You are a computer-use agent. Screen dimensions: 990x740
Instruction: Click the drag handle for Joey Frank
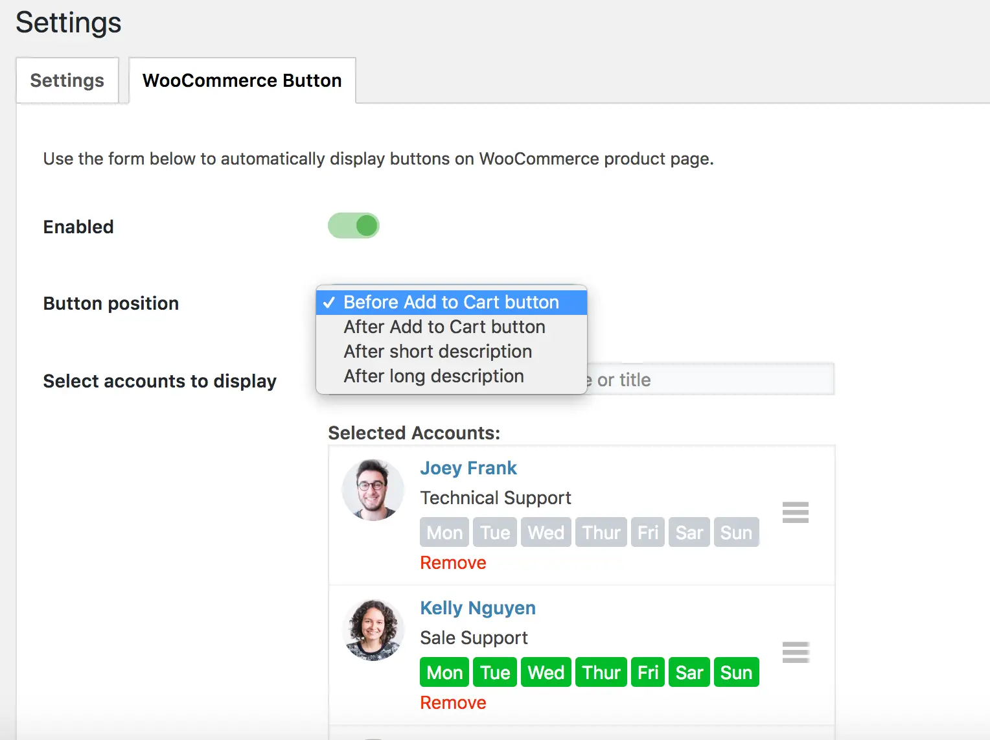[795, 513]
